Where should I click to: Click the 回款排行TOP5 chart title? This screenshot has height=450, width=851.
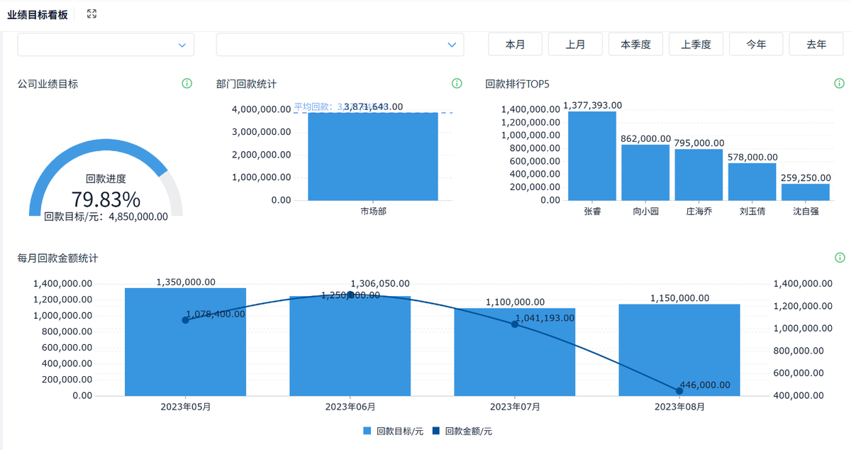(x=518, y=84)
